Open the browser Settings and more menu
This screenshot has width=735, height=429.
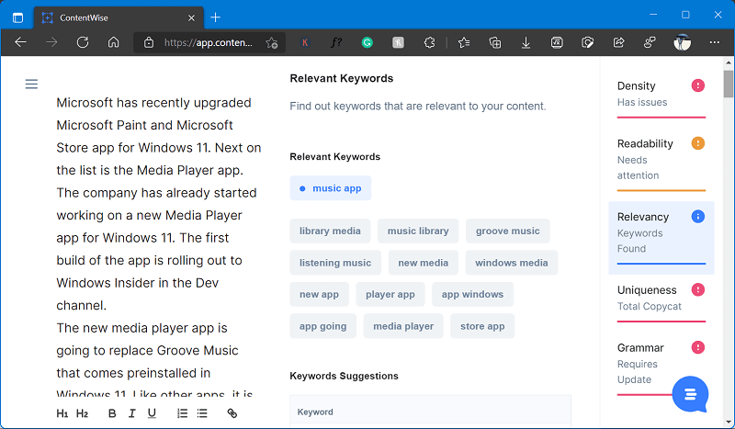(x=715, y=42)
